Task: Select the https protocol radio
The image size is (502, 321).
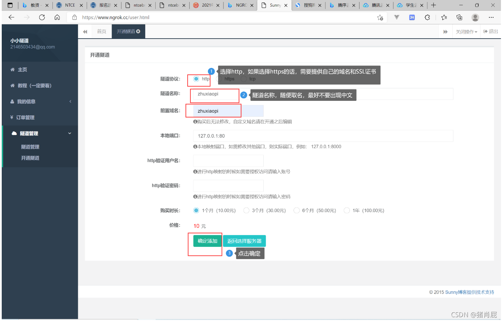Action: pos(219,79)
